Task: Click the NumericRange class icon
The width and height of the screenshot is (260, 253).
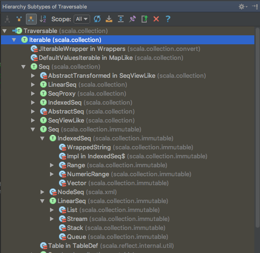Action: coord(62,174)
